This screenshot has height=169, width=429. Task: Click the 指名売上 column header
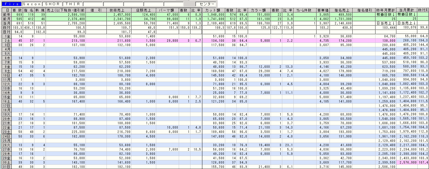[341, 10]
